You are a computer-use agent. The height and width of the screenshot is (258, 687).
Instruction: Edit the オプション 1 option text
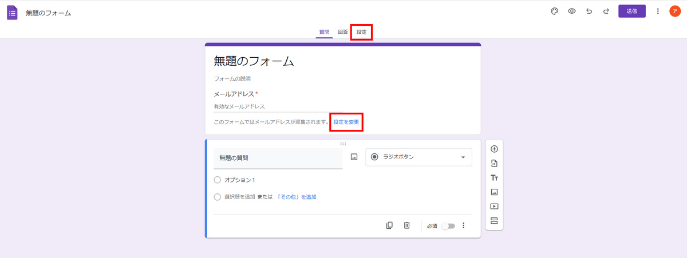[240, 180]
